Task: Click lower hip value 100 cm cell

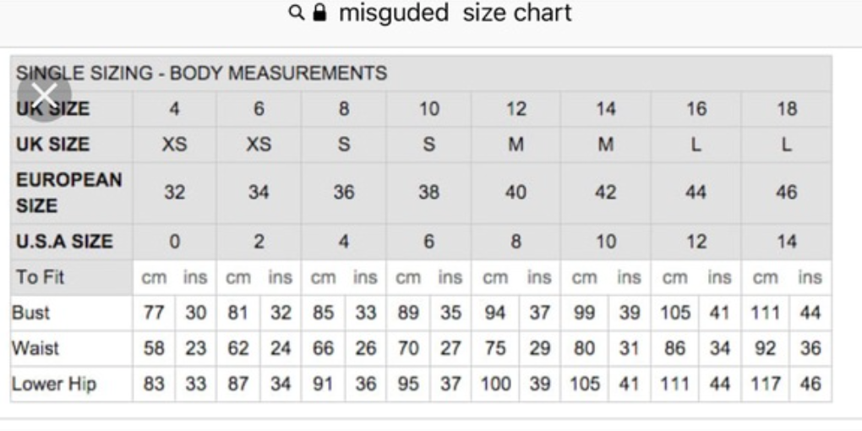Action: [495, 384]
